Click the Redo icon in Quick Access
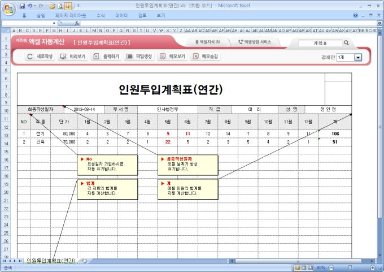 [x=41, y=6]
